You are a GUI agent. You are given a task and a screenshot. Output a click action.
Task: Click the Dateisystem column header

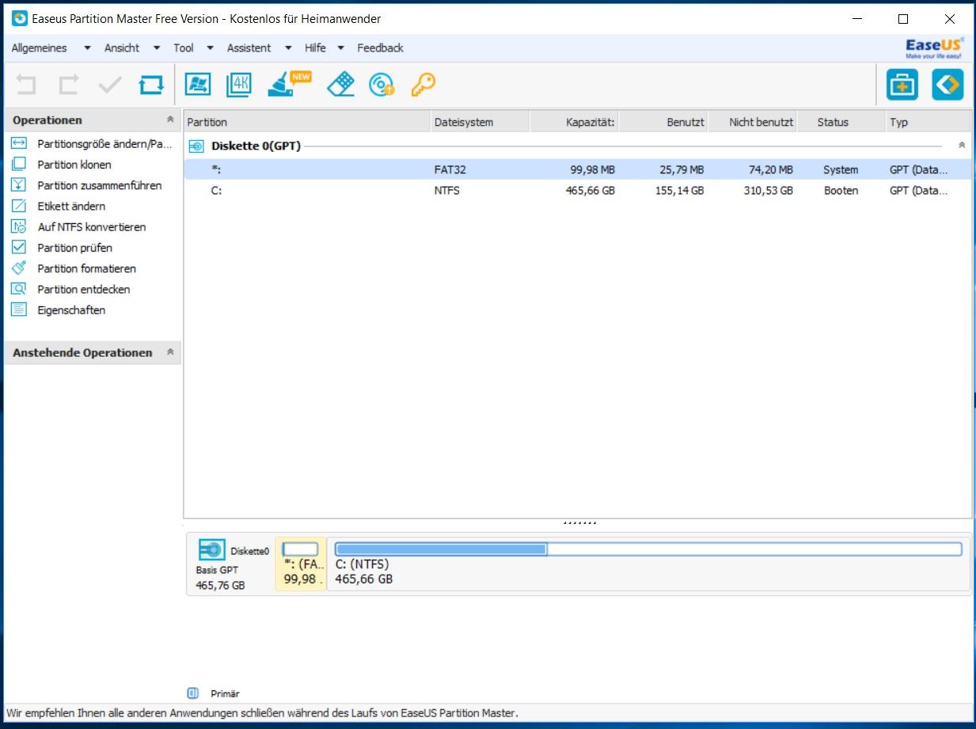click(480, 122)
